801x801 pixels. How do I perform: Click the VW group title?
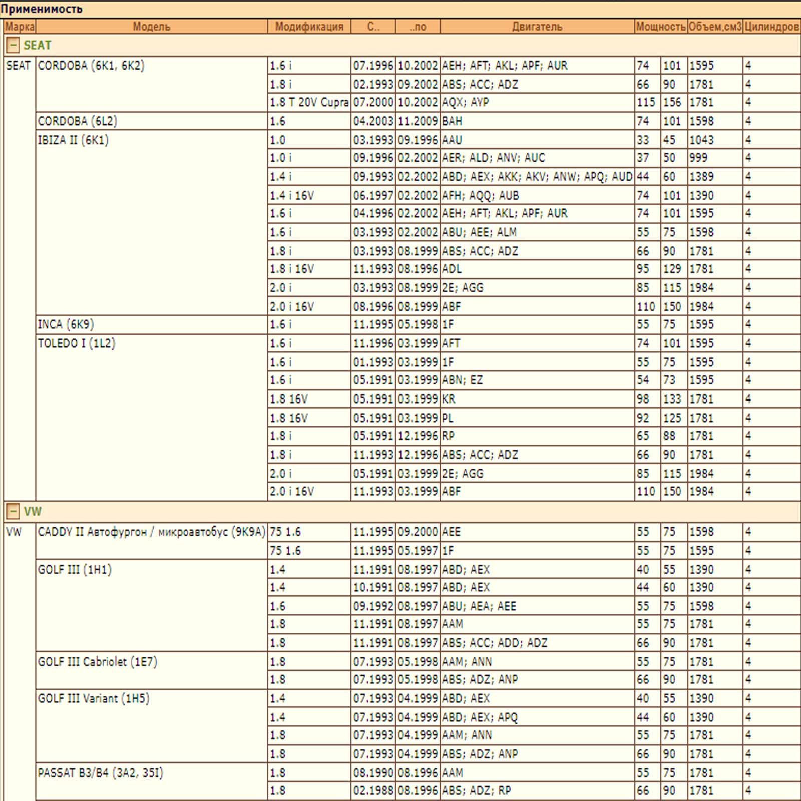click(33, 511)
